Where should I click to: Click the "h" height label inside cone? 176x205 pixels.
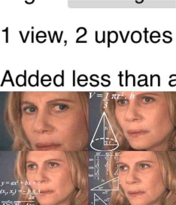pos(106,129)
